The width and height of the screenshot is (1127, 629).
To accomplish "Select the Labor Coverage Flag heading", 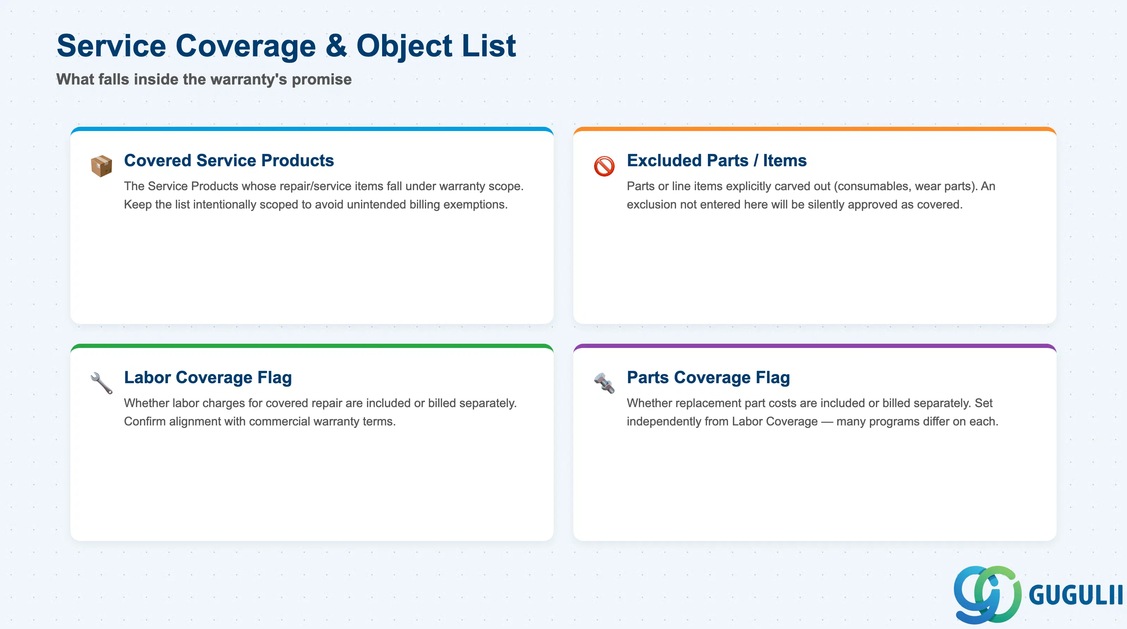I will tap(208, 378).
